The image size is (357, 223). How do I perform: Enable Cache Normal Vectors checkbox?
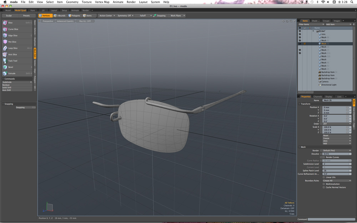[x=323, y=187]
